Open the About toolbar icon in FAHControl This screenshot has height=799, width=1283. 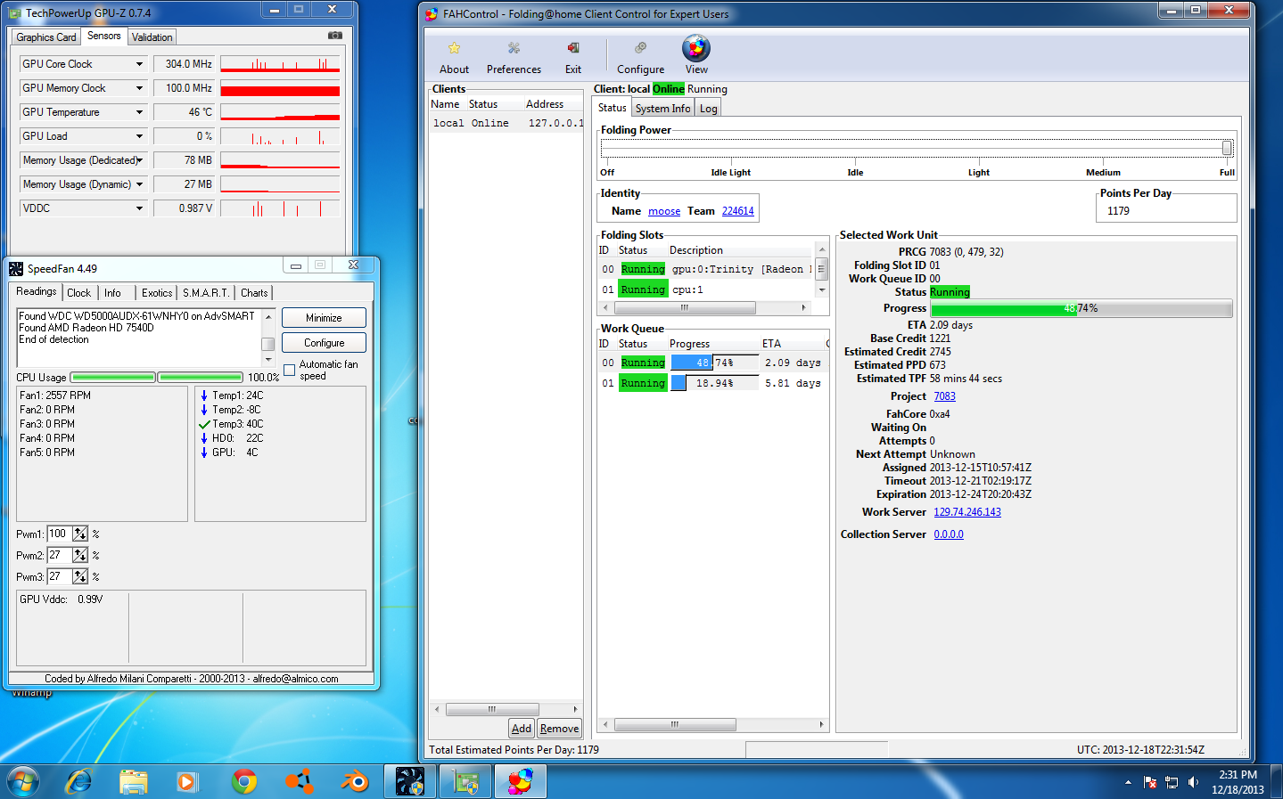coord(454,57)
